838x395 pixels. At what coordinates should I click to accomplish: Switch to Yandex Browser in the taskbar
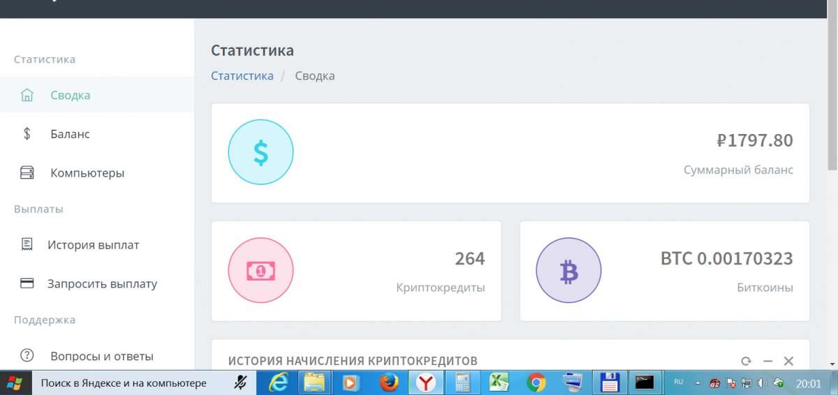pyautogui.click(x=426, y=382)
